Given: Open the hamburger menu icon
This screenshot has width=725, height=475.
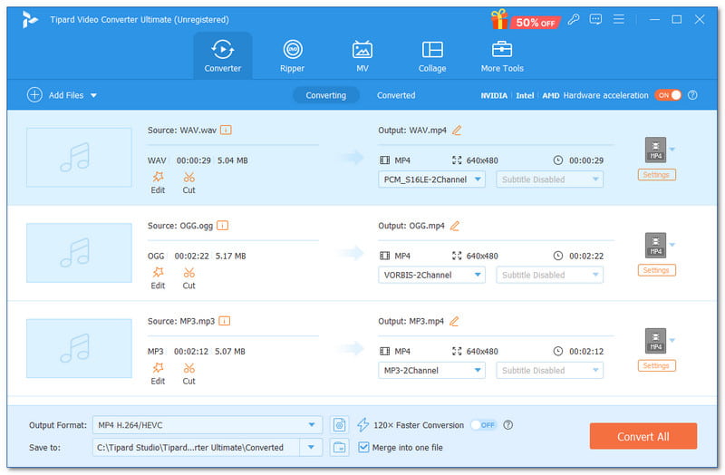Looking at the screenshot, I should coord(619,19).
